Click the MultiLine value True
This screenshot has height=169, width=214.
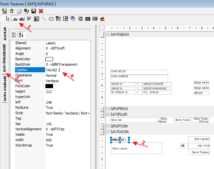click(x=49, y=107)
